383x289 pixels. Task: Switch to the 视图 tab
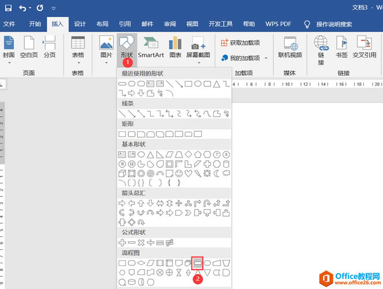click(x=192, y=24)
